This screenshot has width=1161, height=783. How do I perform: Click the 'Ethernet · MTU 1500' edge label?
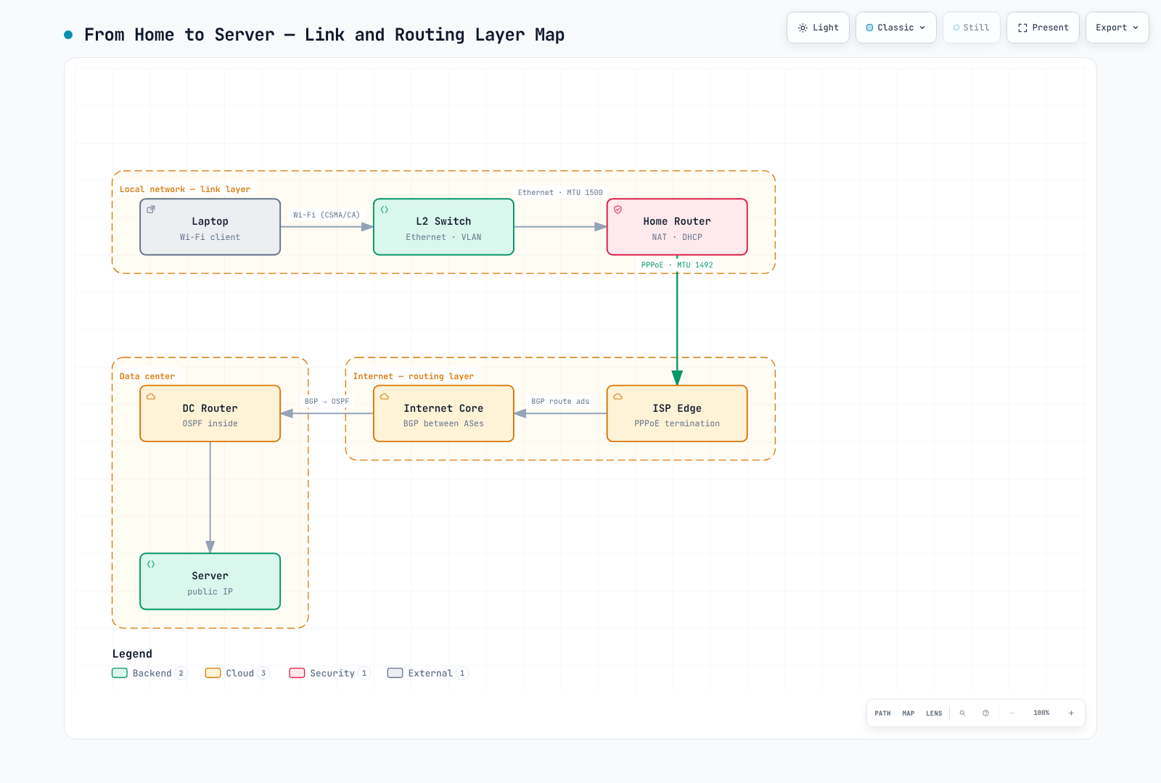(560, 193)
